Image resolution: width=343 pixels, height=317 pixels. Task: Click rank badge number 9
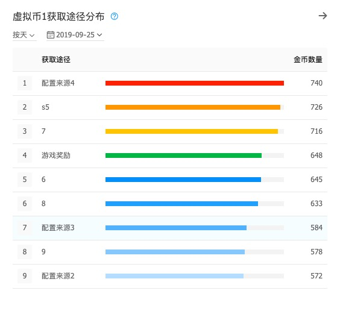click(x=25, y=276)
